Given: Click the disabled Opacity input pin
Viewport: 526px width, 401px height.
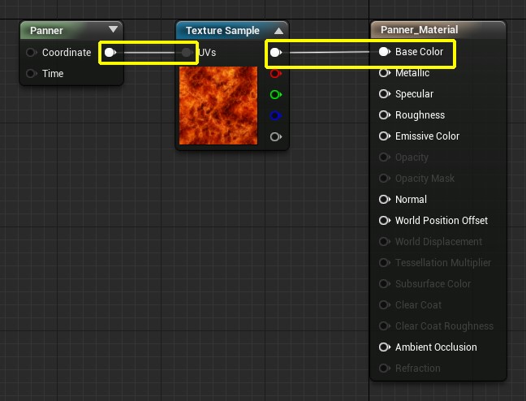Looking at the screenshot, I should coord(385,157).
